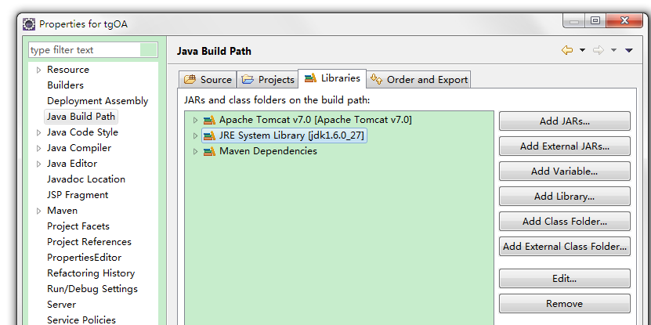Click the Java Editor label
The image size is (651, 325).
coord(72,164)
